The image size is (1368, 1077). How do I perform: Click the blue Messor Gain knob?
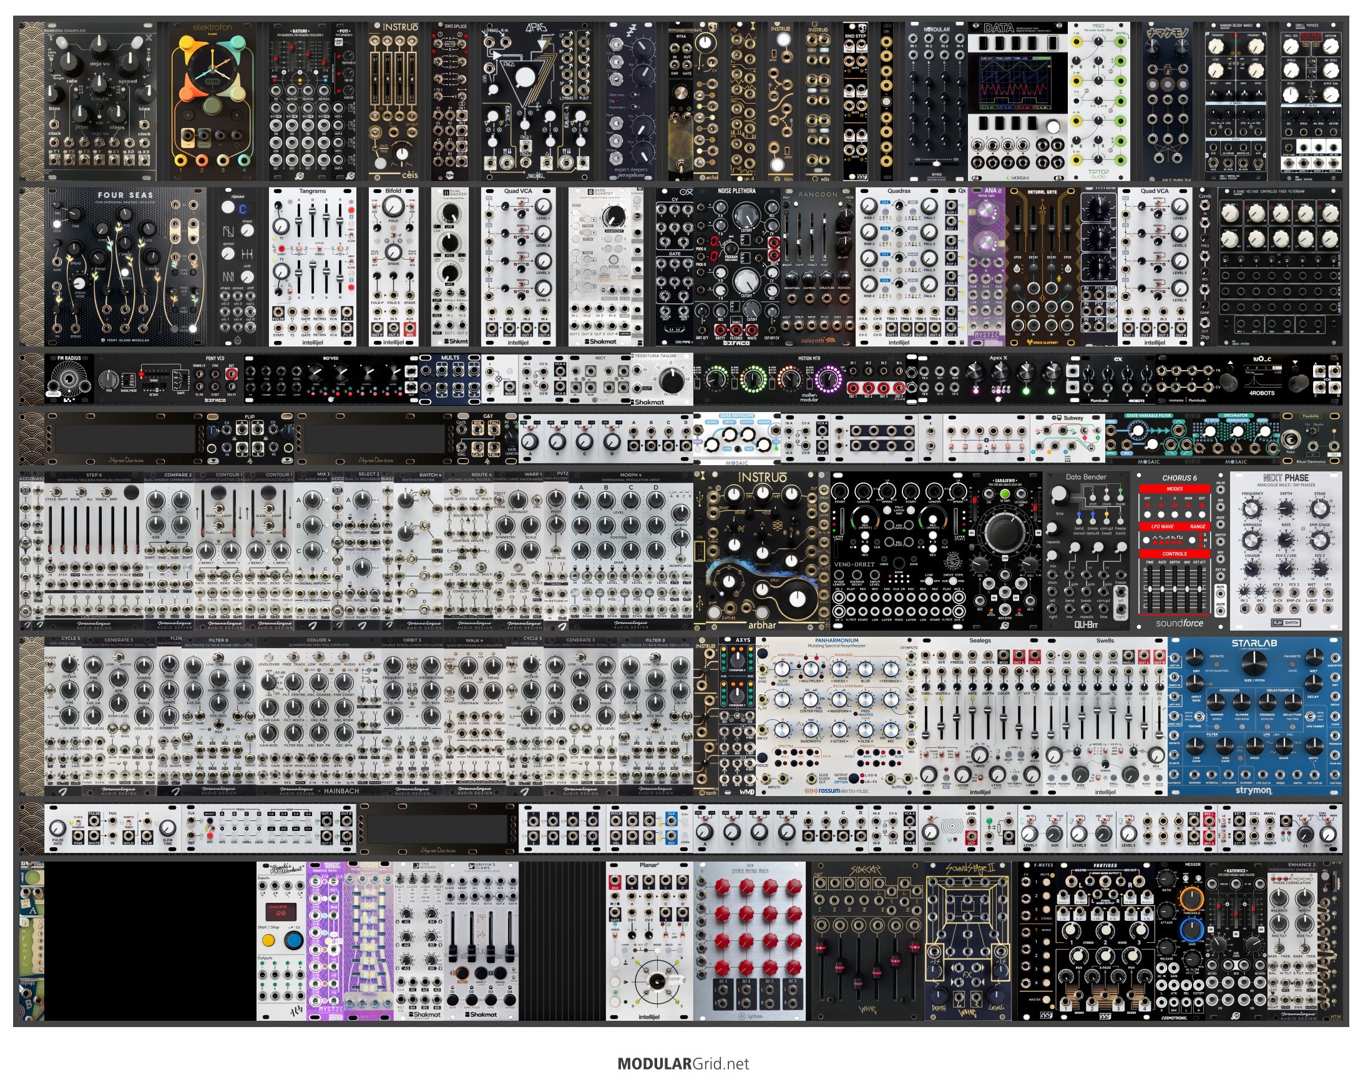(x=1191, y=930)
